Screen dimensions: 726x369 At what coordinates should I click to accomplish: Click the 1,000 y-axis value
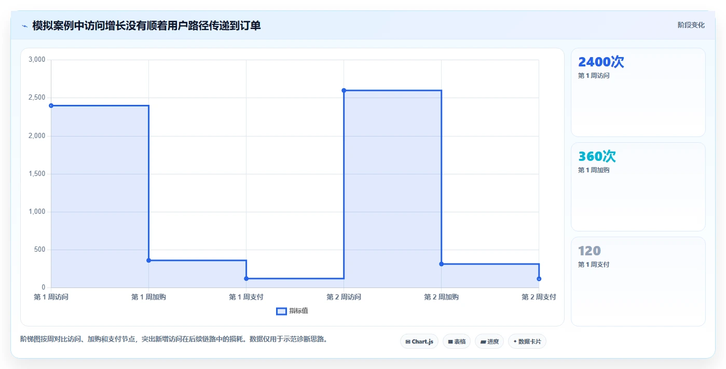(x=37, y=212)
